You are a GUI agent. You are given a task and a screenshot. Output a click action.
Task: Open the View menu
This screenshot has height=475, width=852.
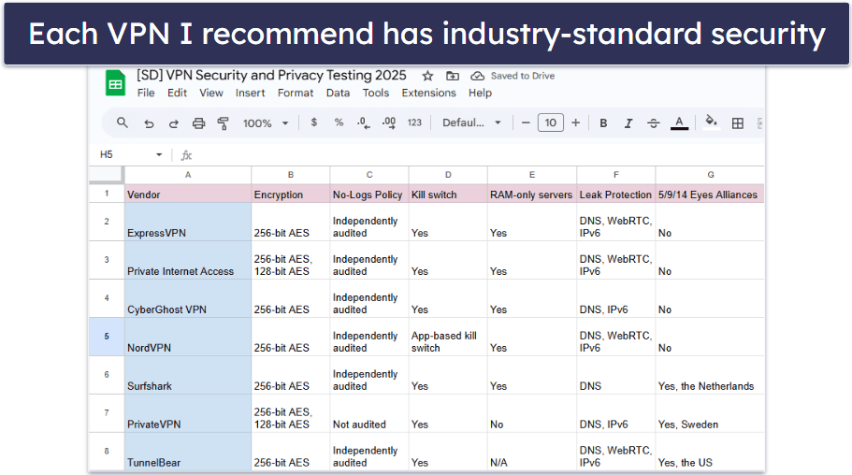[x=210, y=93]
